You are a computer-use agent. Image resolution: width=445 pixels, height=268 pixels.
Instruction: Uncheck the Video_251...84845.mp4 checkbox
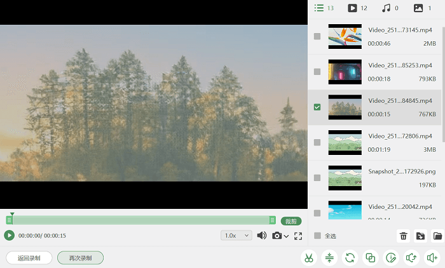(x=317, y=107)
